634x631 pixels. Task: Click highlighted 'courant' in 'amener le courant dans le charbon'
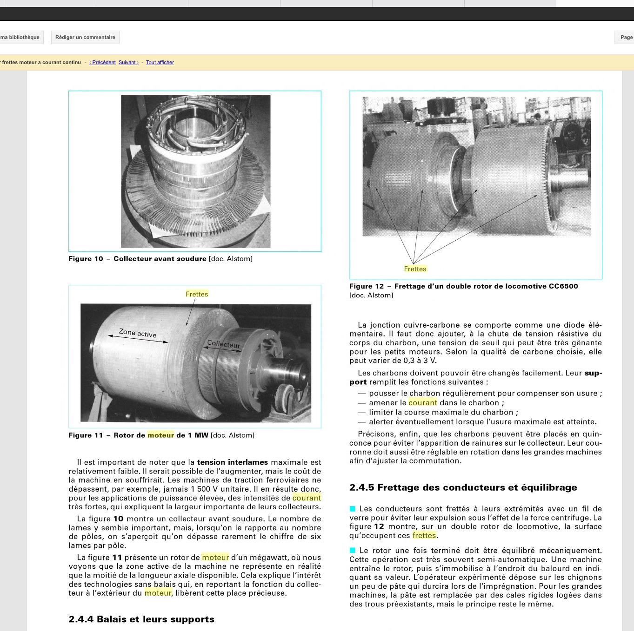coord(423,403)
